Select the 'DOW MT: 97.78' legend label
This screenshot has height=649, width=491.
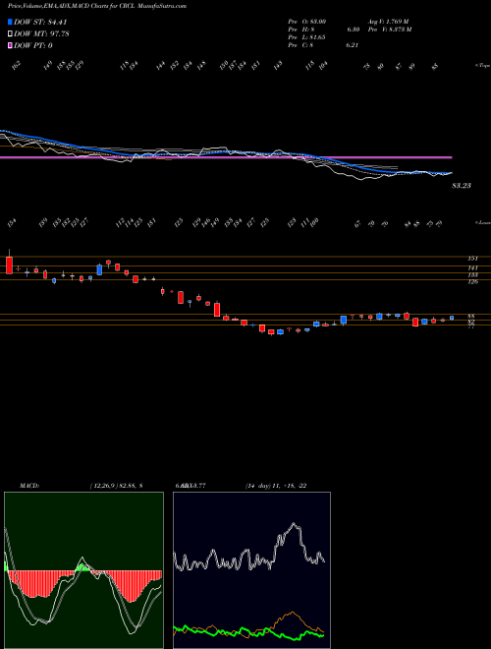(x=41, y=34)
